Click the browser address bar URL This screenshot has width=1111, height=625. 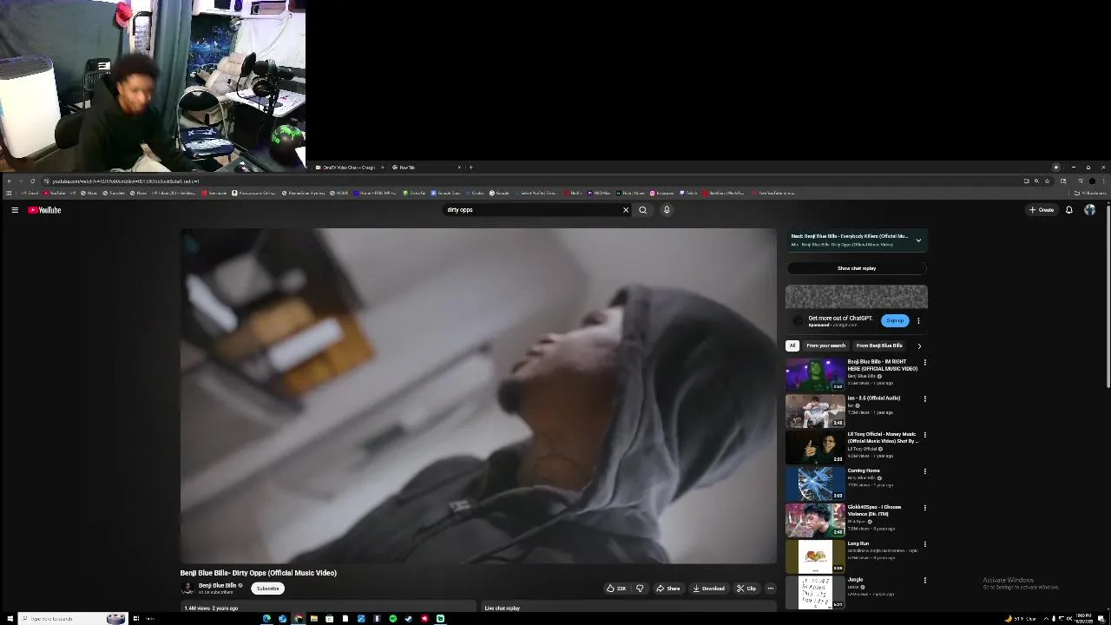coord(126,181)
